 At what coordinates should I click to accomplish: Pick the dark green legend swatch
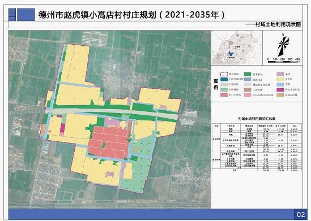pos(248,74)
